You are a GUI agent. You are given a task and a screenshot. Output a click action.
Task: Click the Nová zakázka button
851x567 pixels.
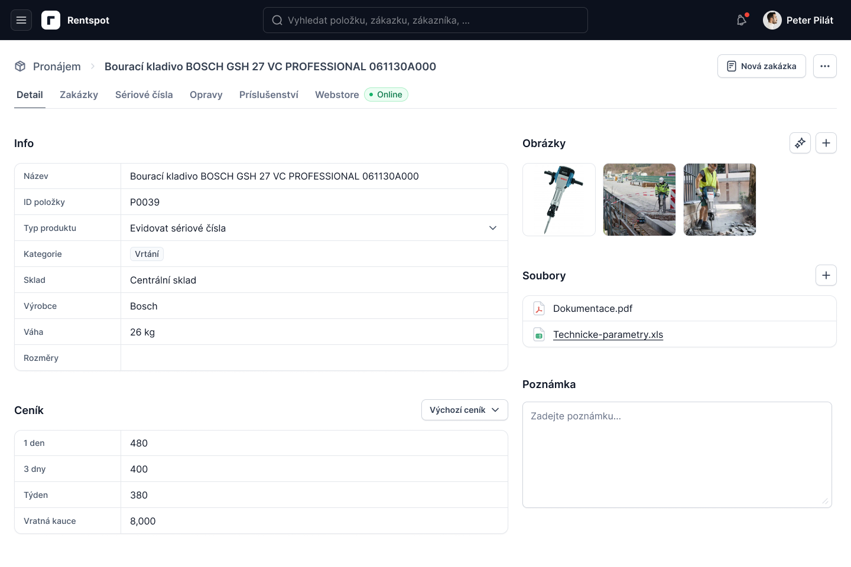pos(761,66)
